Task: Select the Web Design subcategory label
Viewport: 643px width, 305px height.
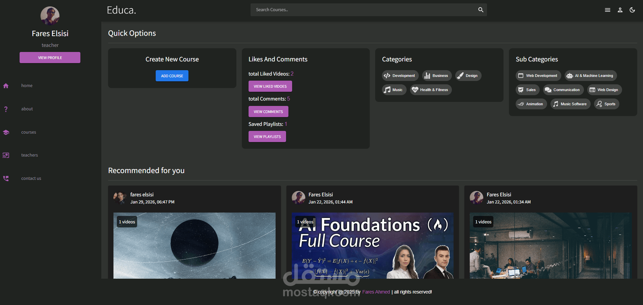Action: pyautogui.click(x=608, y=90)
